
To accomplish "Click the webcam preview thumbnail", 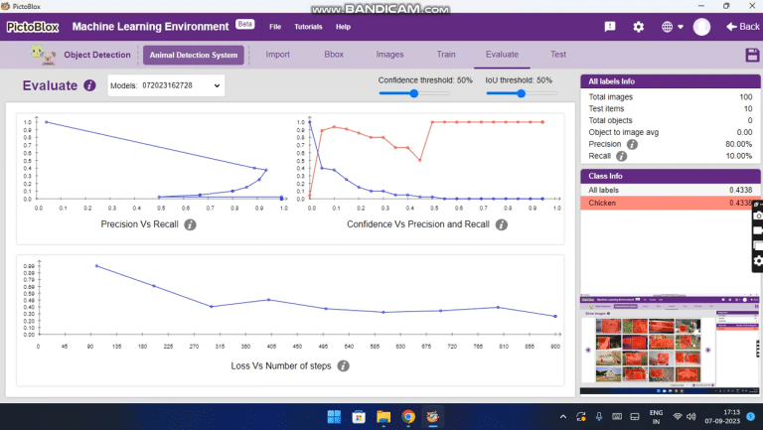I will point(670,345).
